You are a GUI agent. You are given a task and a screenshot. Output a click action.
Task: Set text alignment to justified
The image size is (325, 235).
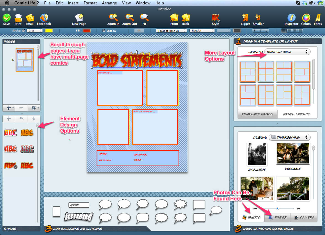click(300, 30)
